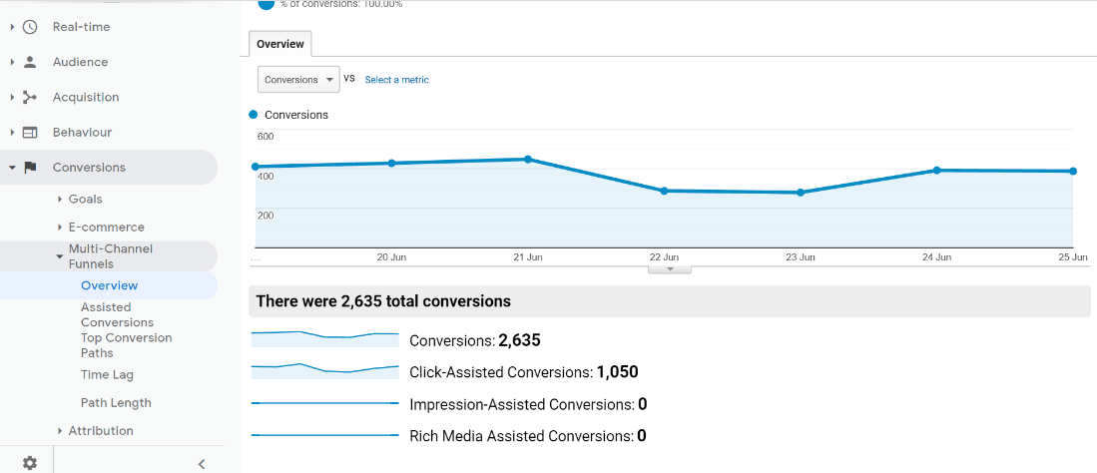The height and width of the screenshot is (473, 1097).
Task: Collapse sidebar with left chevron
Action: 202,463
